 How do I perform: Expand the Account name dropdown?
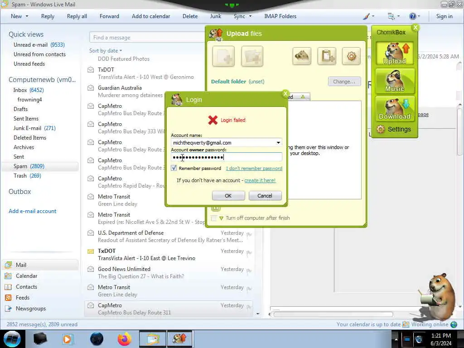[278, 143]
